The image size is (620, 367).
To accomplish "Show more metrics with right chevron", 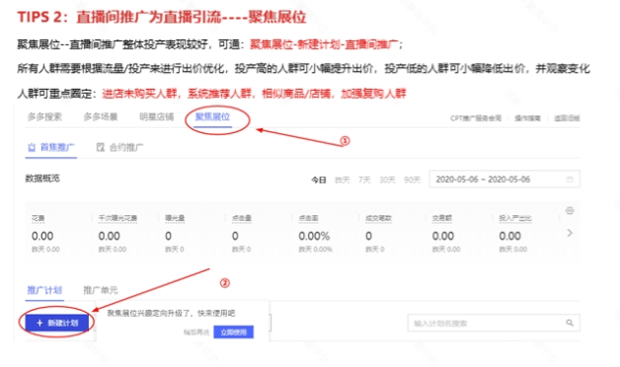I will point(570,233).
